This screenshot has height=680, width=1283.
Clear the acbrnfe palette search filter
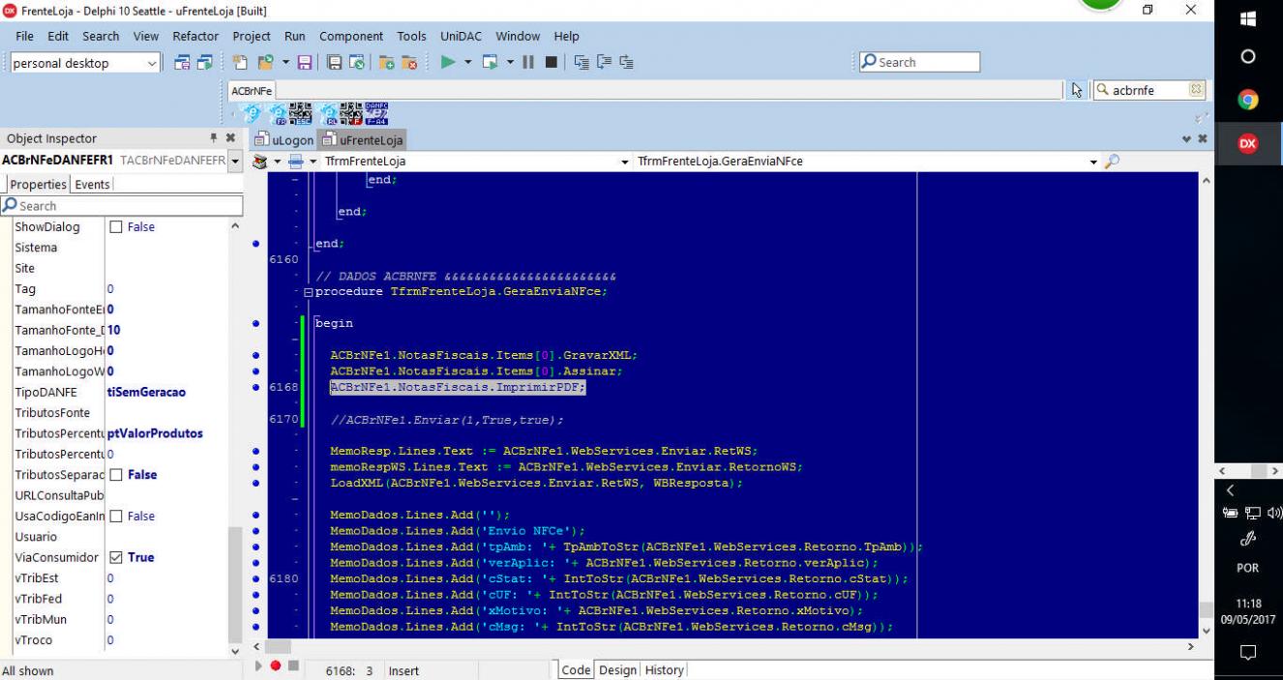[1195, 90]
